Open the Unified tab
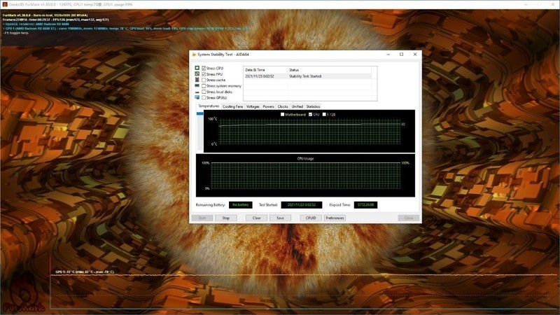560x315 pixels. pos(297,106)
